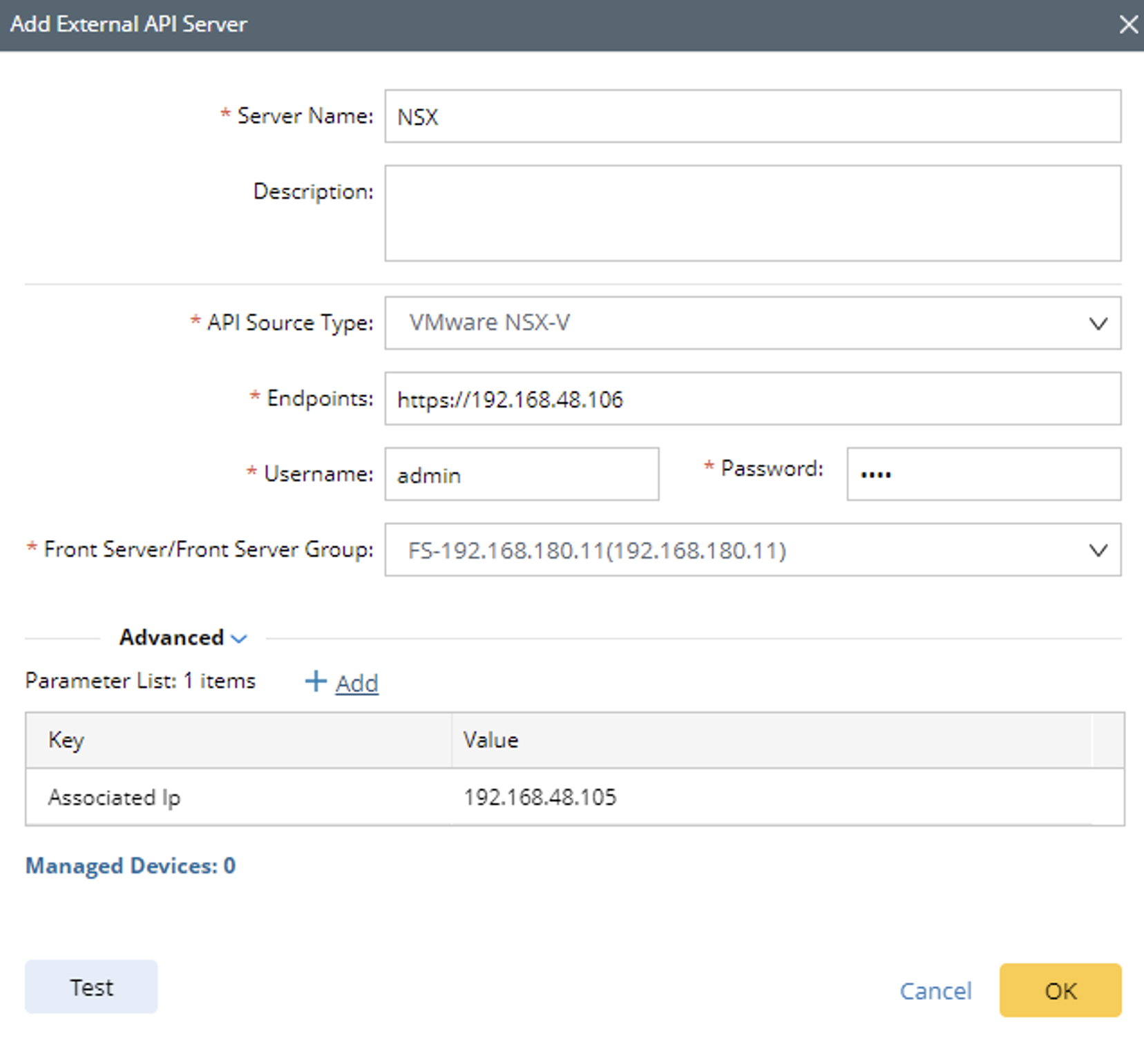Image resolution: width=1144 pixels, height=1040 pixels.
Task: Select the Username field containing admin
Action: click(x=522, y=474)
